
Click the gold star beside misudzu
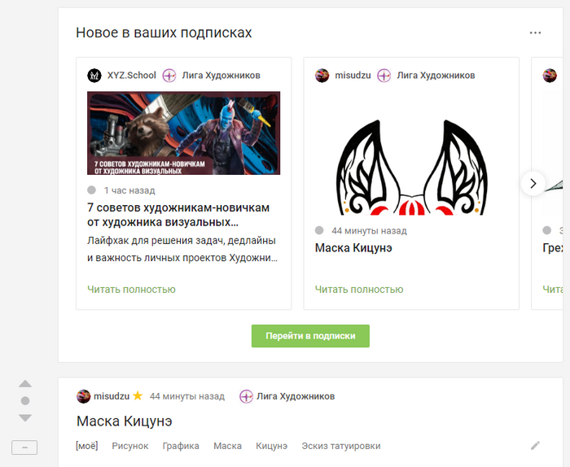point(138,396)
